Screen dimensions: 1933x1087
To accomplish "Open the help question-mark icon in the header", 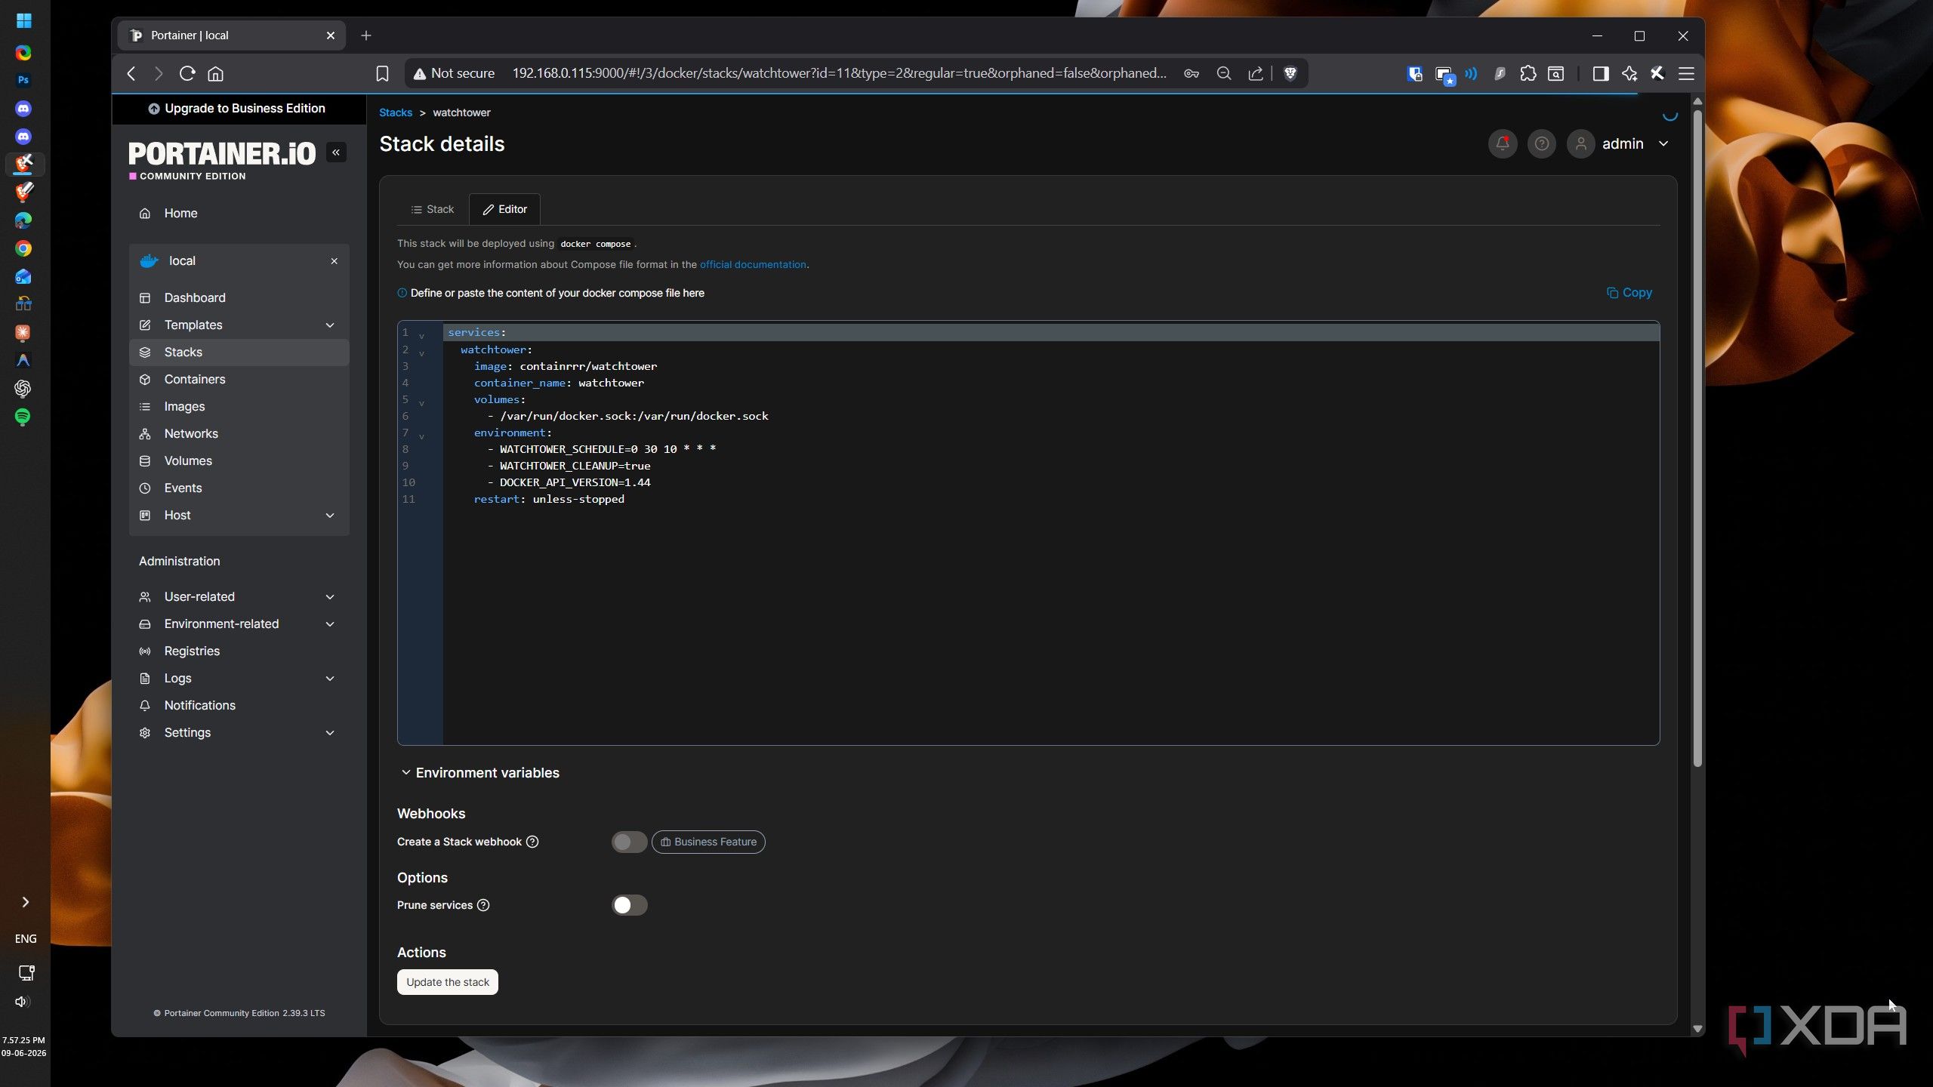I will 1541,143.
